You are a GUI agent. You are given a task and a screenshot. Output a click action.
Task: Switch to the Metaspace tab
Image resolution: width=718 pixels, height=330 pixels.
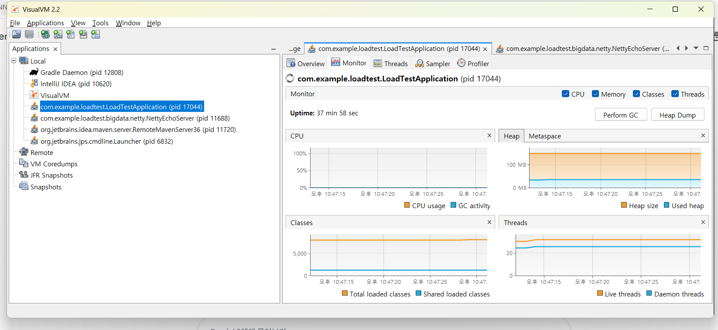[545, 136]
